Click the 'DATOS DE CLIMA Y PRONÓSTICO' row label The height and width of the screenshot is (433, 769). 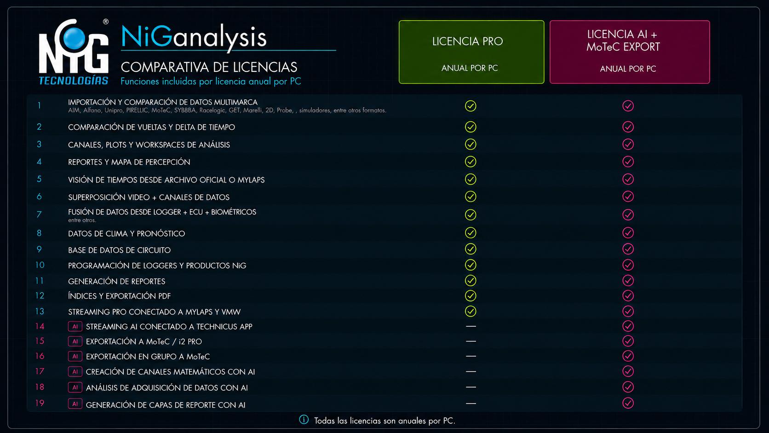click(126, 234)
